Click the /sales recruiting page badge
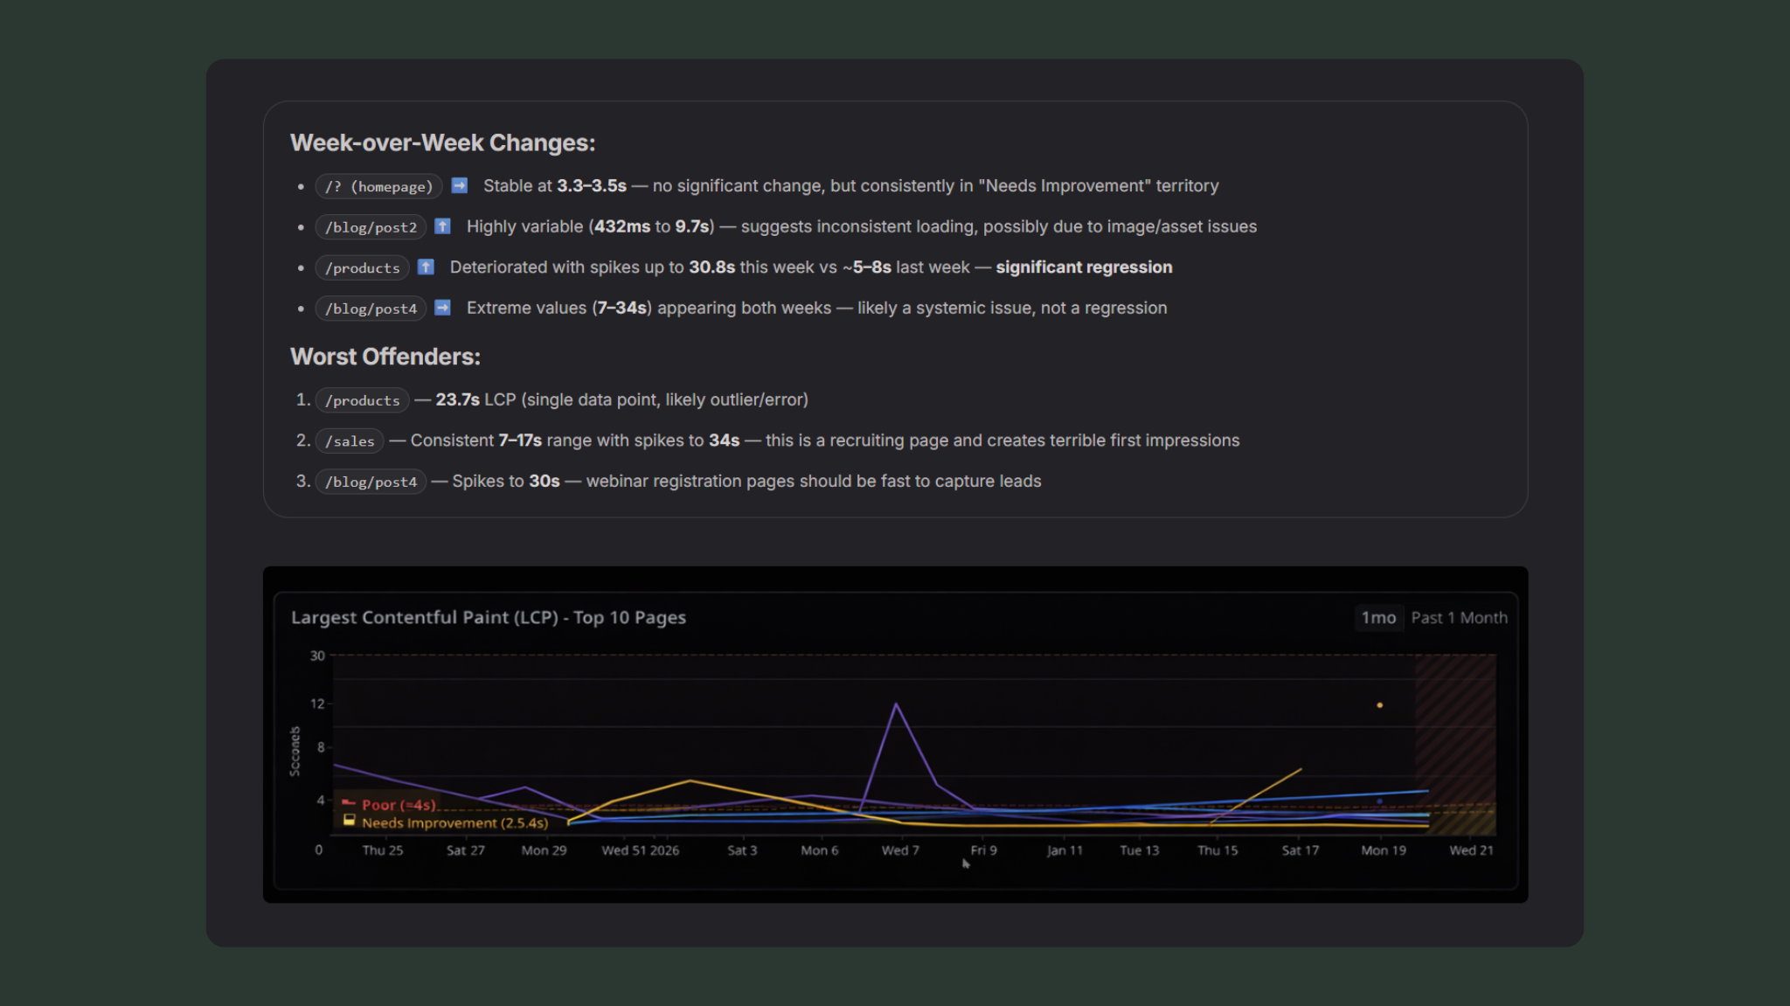Viewport: 1790px width, 1006px height. [x=349, y=441]
